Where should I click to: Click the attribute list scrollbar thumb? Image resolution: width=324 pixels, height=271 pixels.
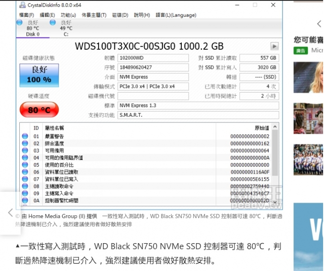point(275,153)
